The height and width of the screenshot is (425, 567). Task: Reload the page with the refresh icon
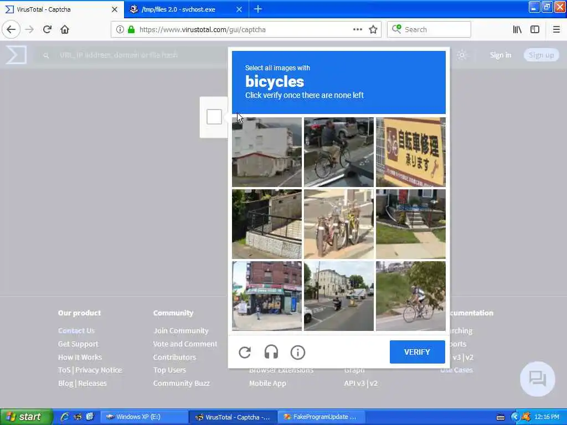(x=47, y=29)
